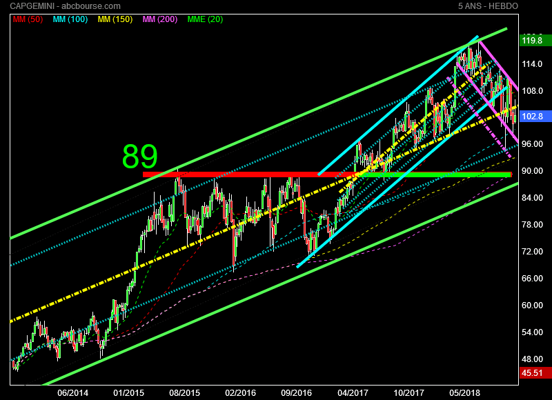Click the 5 ANS - HEBDO label

point(488,6)
